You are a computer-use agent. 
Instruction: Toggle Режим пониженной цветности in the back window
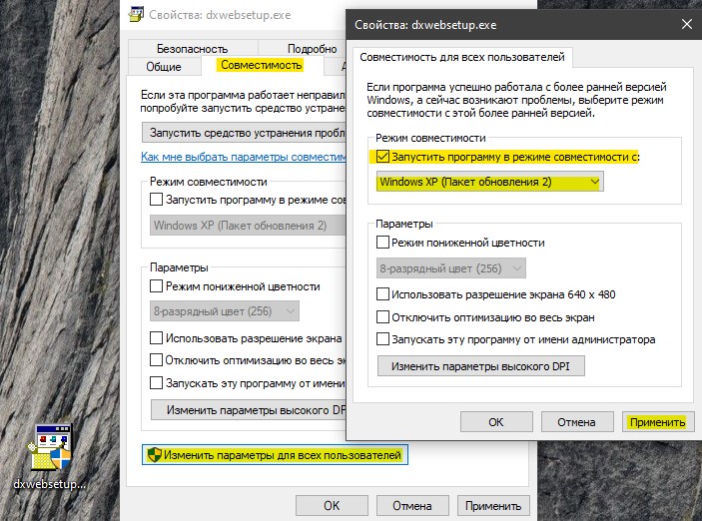[156, 286]
